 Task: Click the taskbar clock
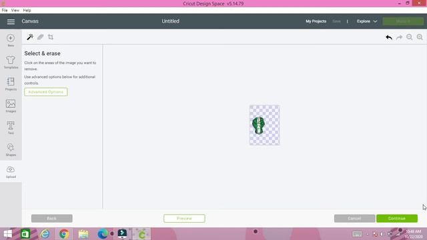click(413, 234)
